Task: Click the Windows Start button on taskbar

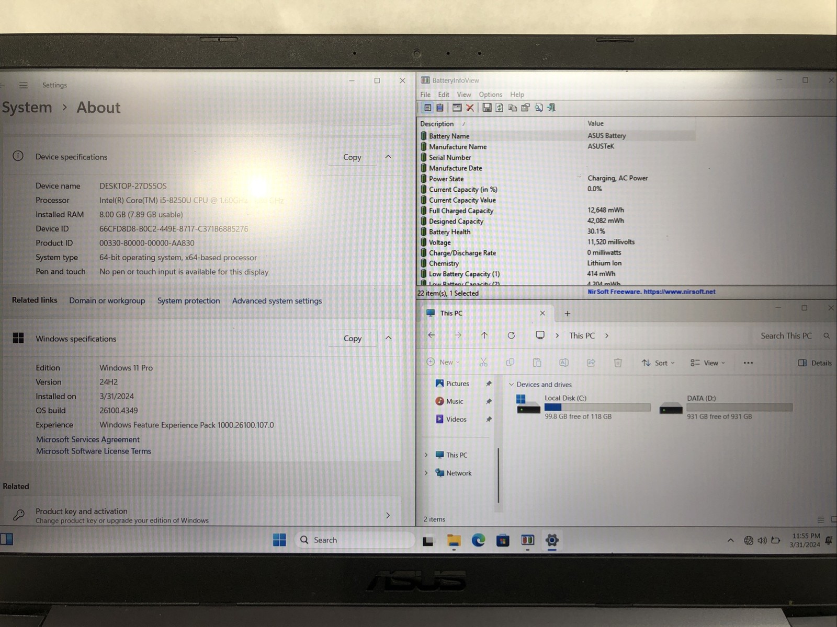Action: (x=279, y=540)
